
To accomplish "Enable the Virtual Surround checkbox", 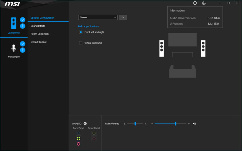I will [81, 43].
